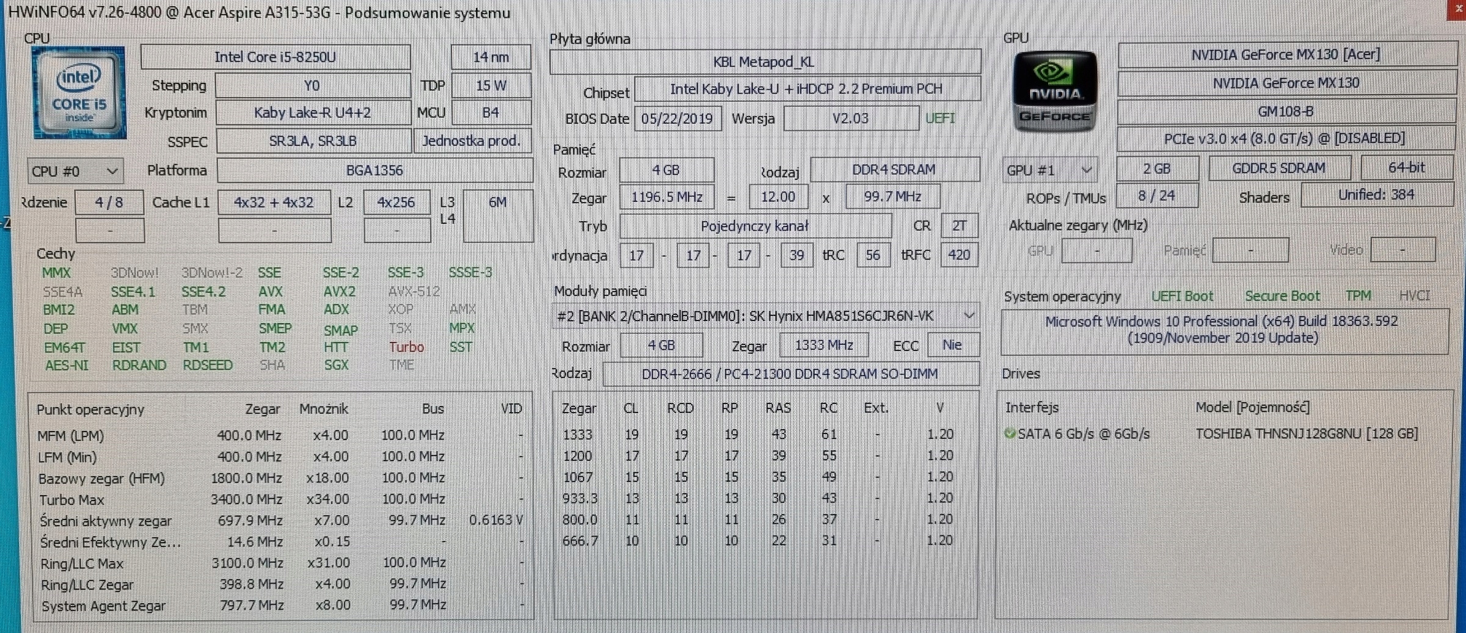The image size is (1466, 633).
Task: Select the SR3LA, SR3LB SSPEC field
Action: tap(313, 141)
